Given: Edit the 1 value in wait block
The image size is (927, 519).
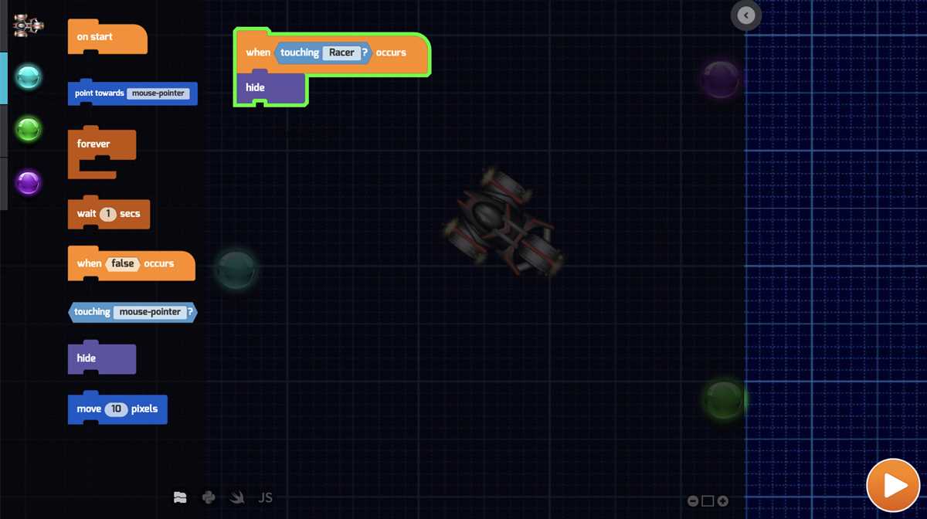Looking at the screenshot, I should [108, 214].
